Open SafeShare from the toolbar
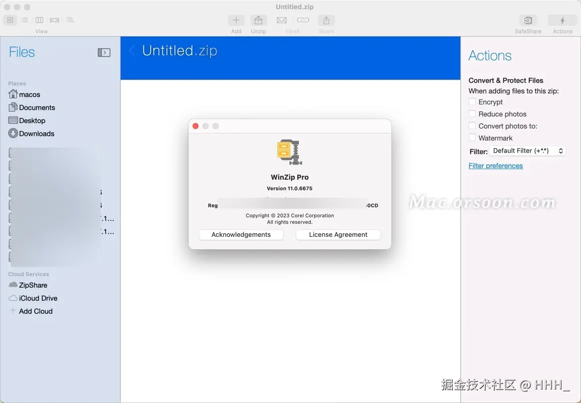 click(x=528, y=21)
